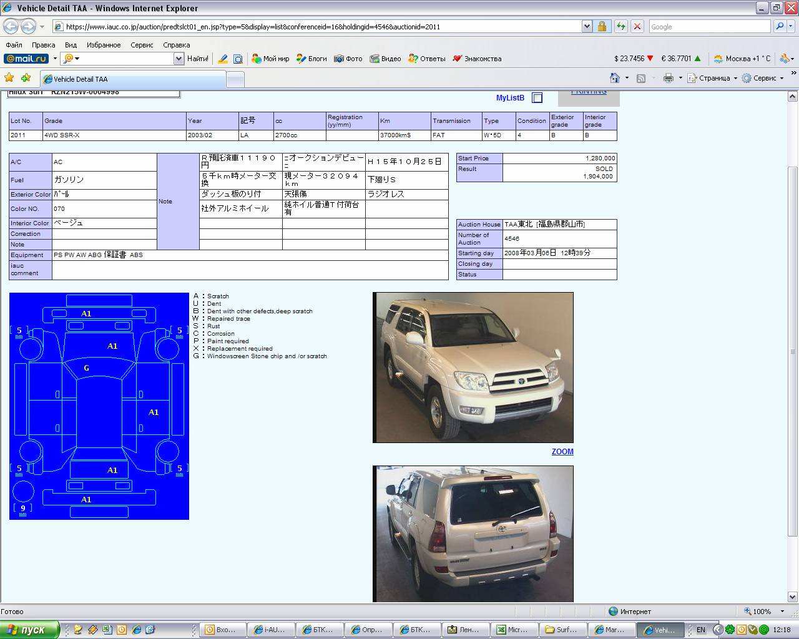The image size is (799, 639).
Task: Open Видео from the mail.ru toolbar
Action: tap(385, 59)
